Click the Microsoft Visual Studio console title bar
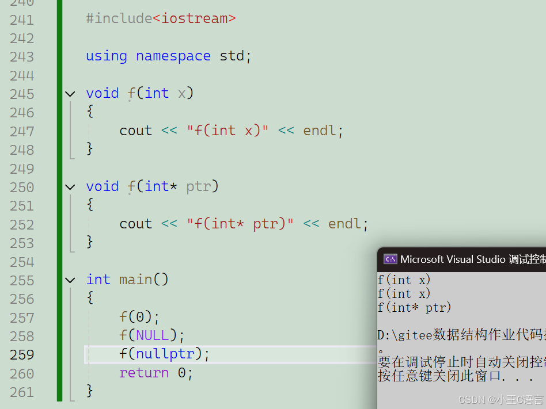The height and width of the screenshot is (409, 546). pyautogui.click(x=462, y=259)
